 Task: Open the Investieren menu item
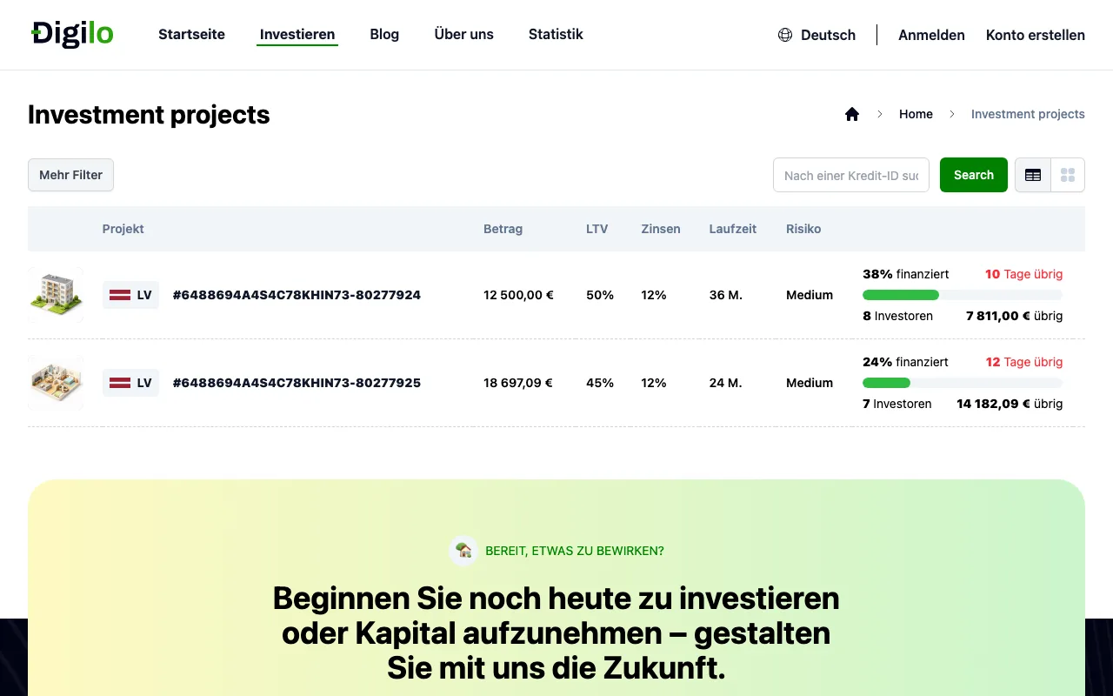coord(297,35)
